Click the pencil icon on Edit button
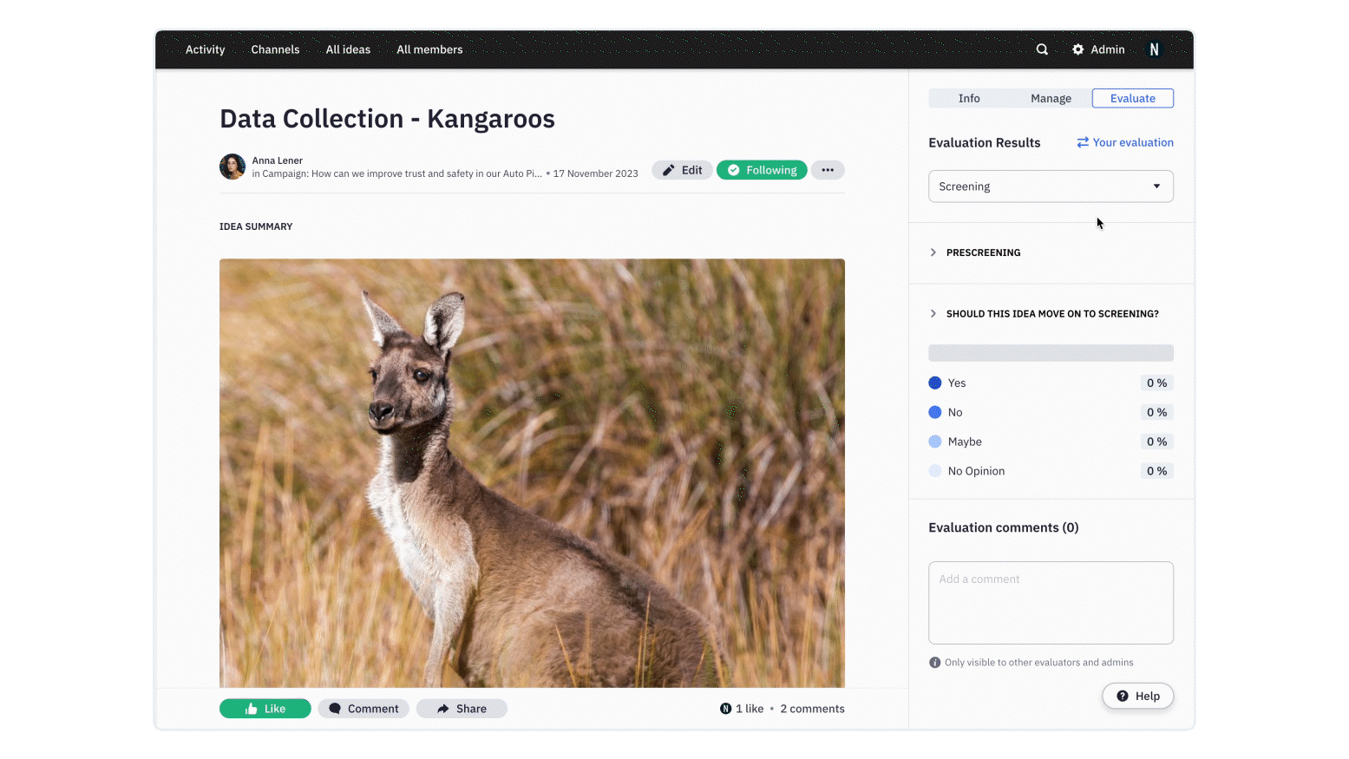The height and width of the screenshot is (759, 1349). click(668, 170)
